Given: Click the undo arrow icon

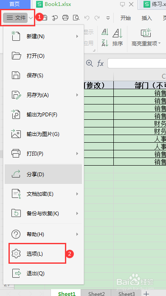Looking at the screenshot, I should coord(87,18).
